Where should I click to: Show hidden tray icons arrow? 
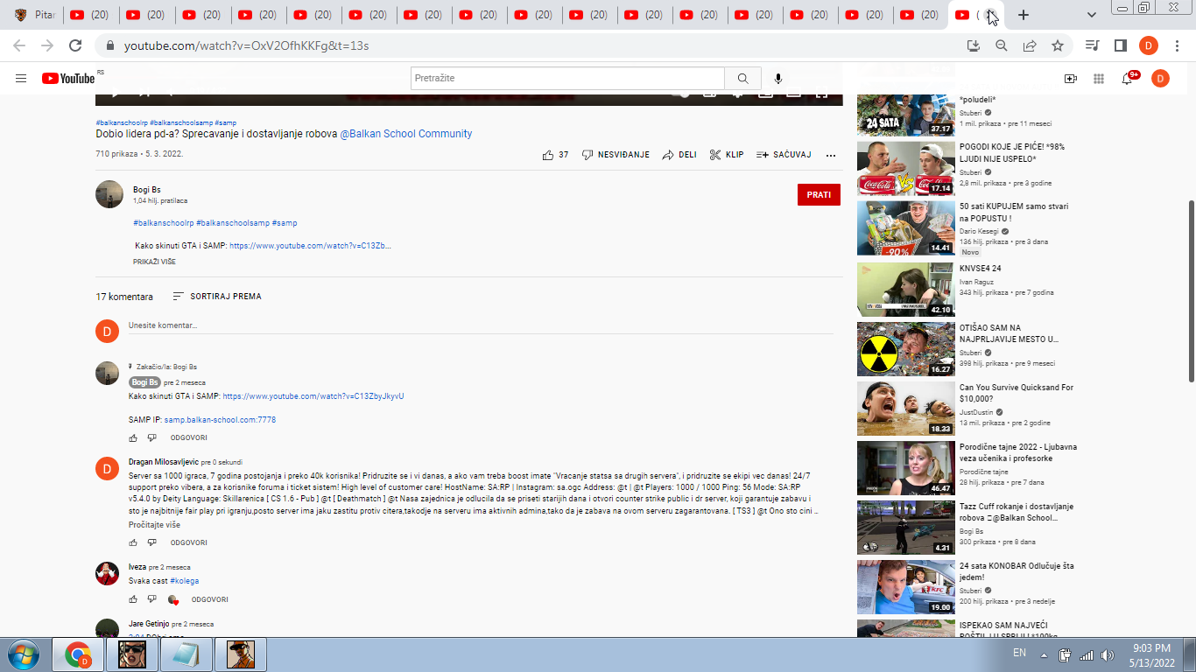click(1044, 655)
